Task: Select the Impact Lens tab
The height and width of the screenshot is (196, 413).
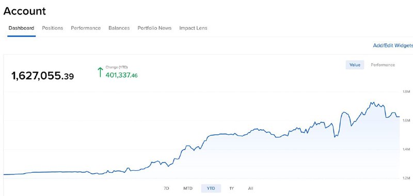Action: point(193,28)
